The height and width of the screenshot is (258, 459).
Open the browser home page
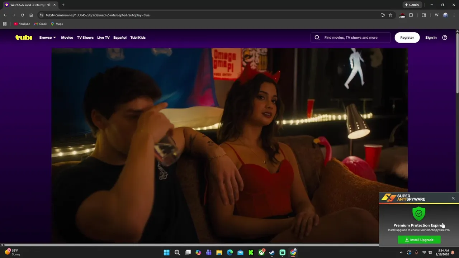31,15
